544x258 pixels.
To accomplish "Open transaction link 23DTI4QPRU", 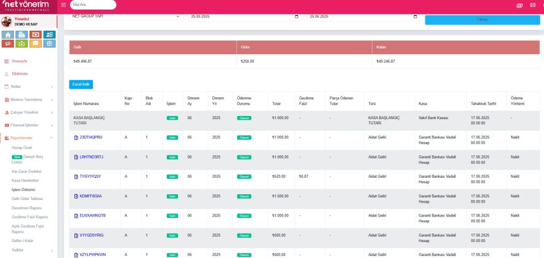I will [90, 137].
